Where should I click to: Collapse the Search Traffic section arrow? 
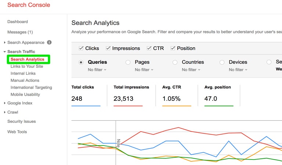[x=5, y=52]
